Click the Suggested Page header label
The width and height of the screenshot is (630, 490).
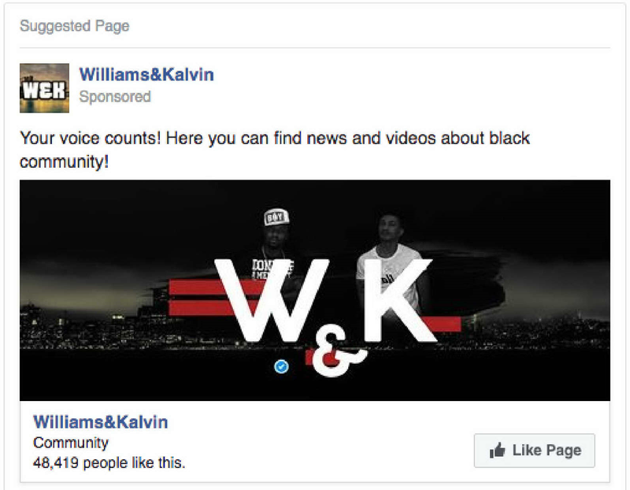pyautogui.click(x=75, y=26)
